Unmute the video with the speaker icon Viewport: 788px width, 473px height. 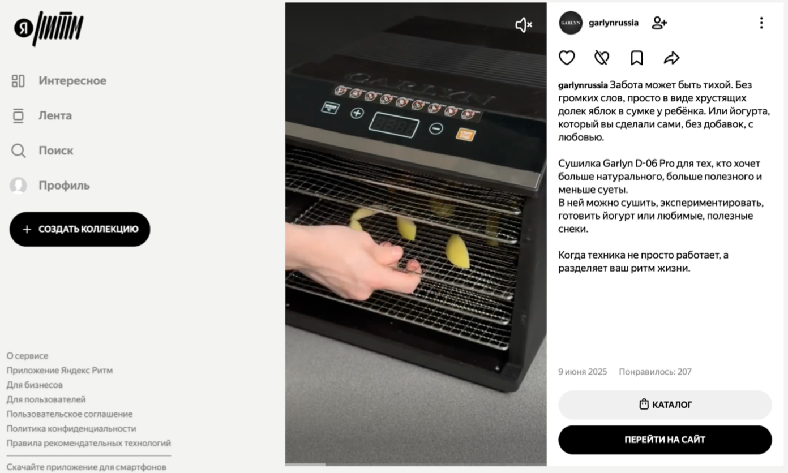524,25
